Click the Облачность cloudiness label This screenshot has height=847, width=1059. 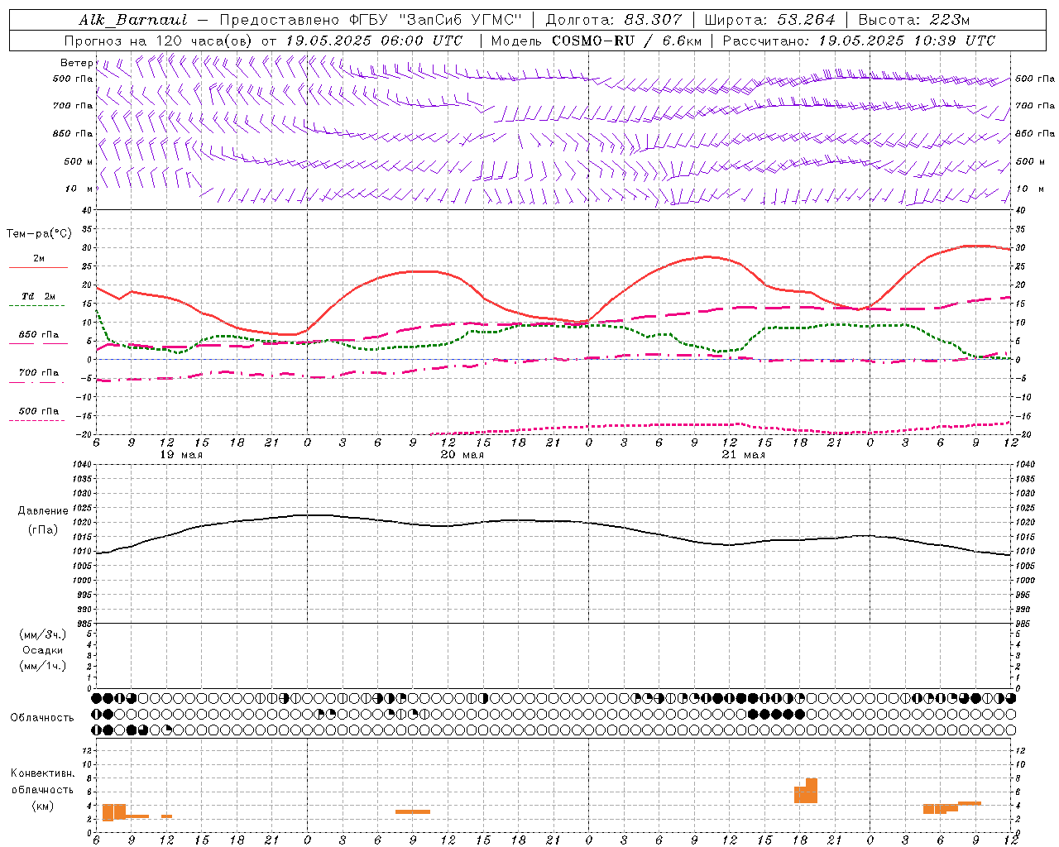click(42, 717)
